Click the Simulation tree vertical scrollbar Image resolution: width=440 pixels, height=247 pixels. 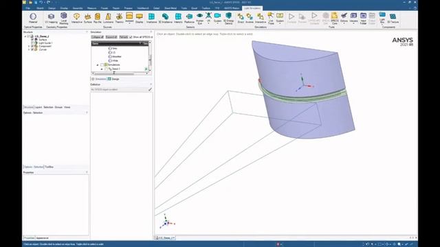tap(150, 60)
